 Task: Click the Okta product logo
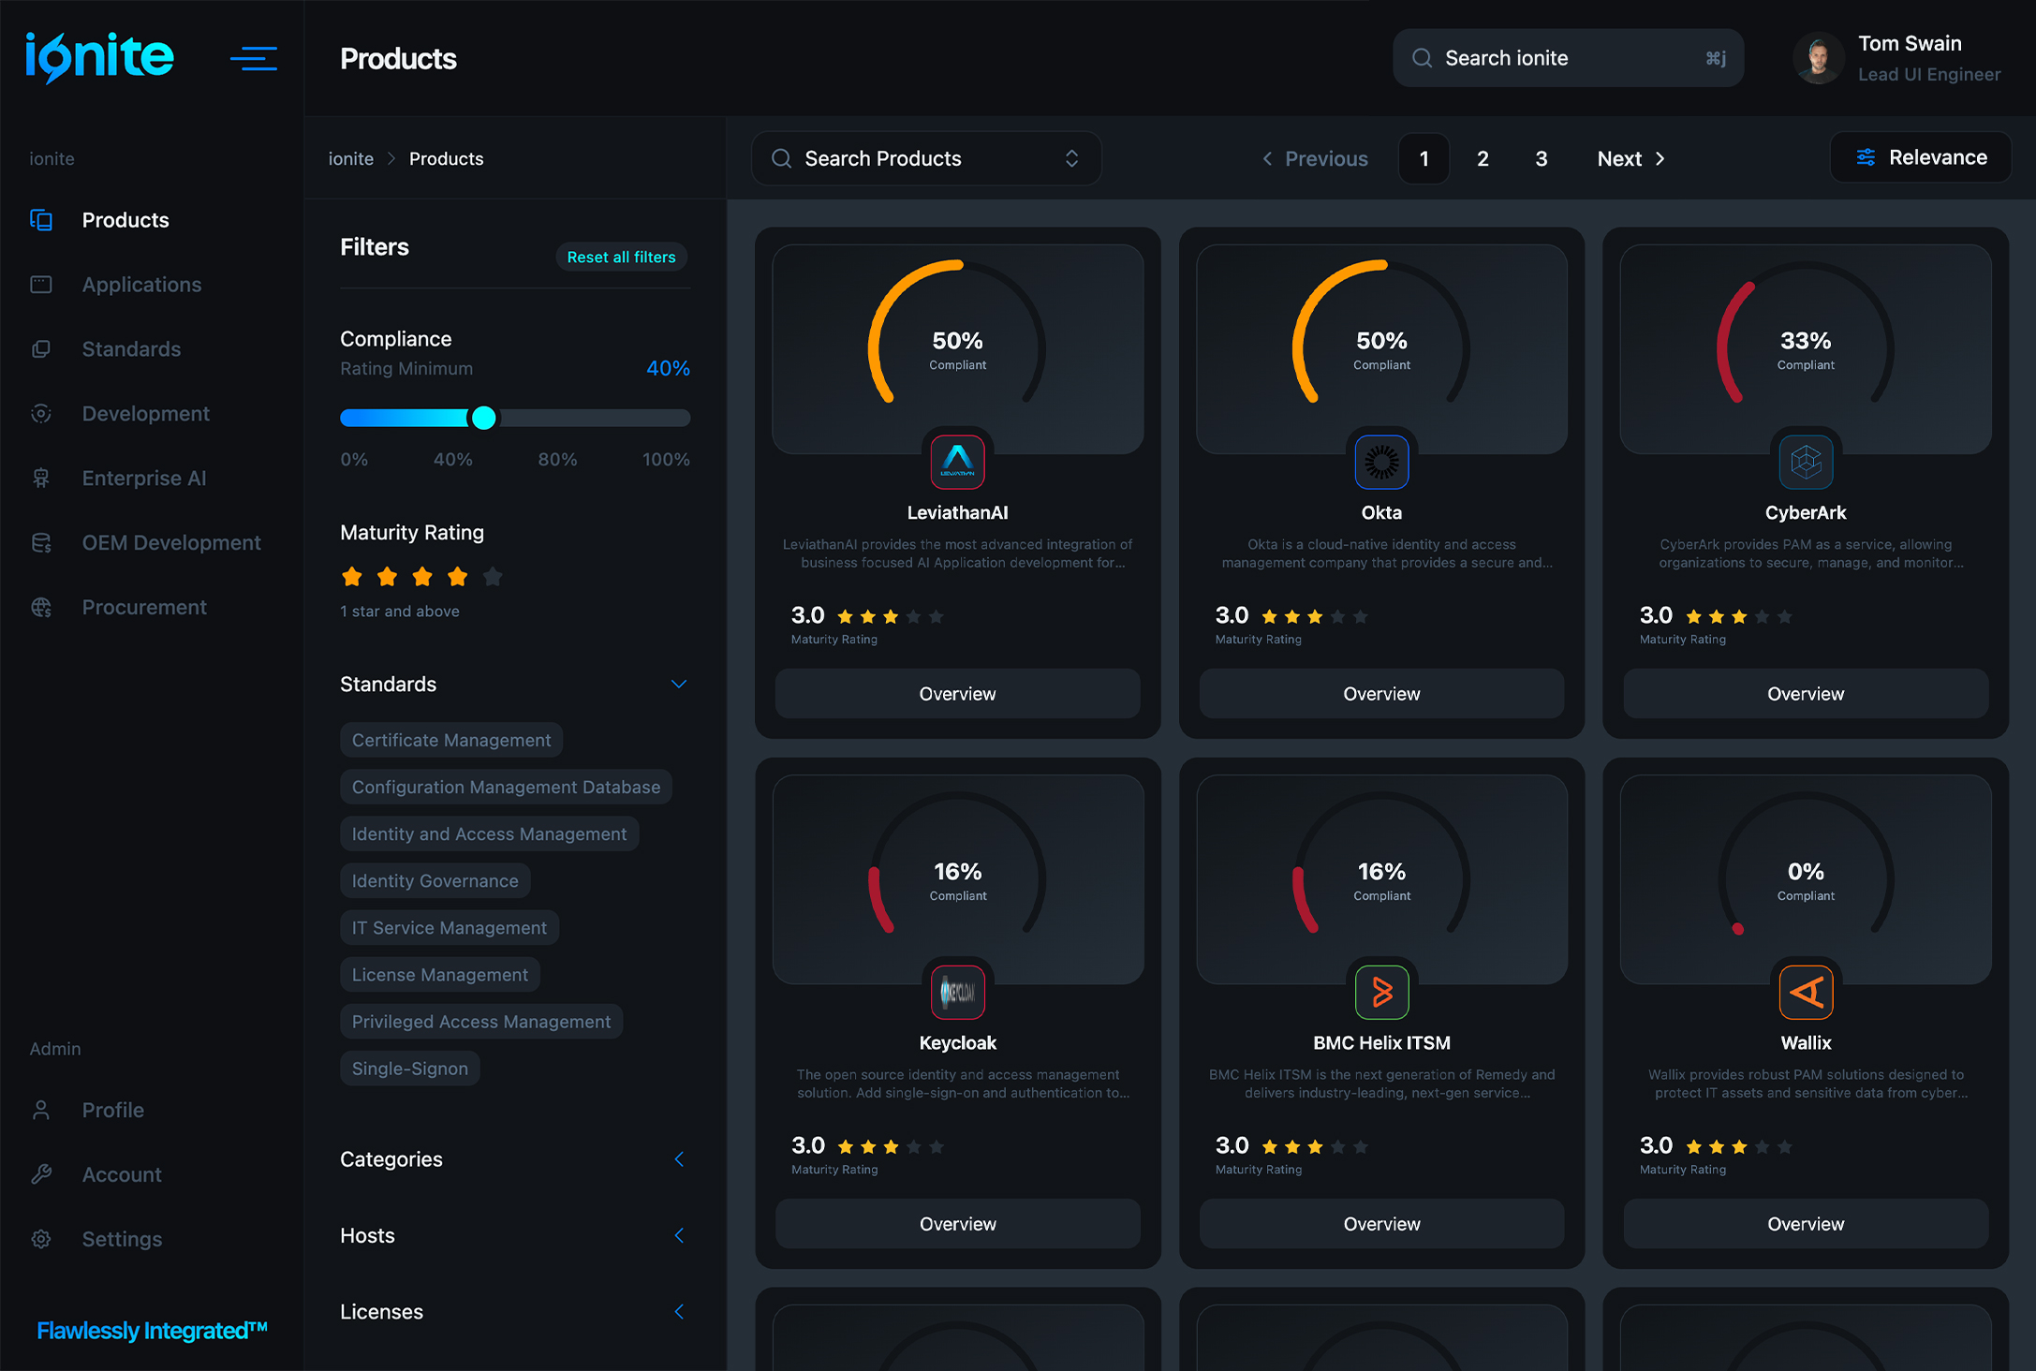(x=1381, y=461)
